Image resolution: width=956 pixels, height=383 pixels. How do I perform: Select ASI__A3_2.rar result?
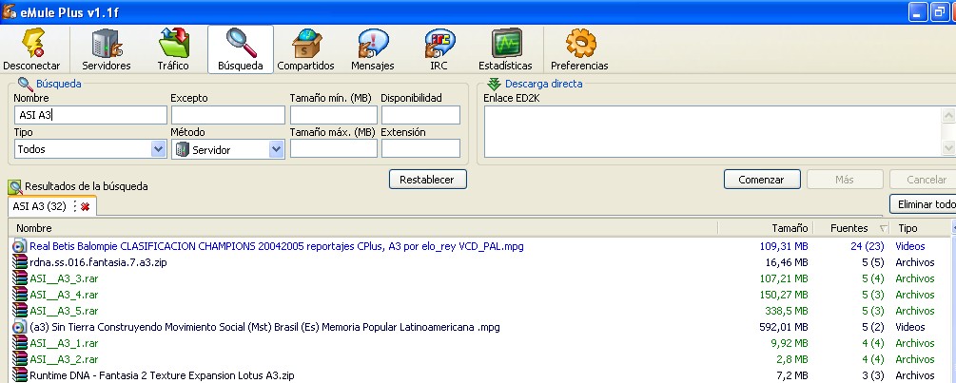coord(64,359)
